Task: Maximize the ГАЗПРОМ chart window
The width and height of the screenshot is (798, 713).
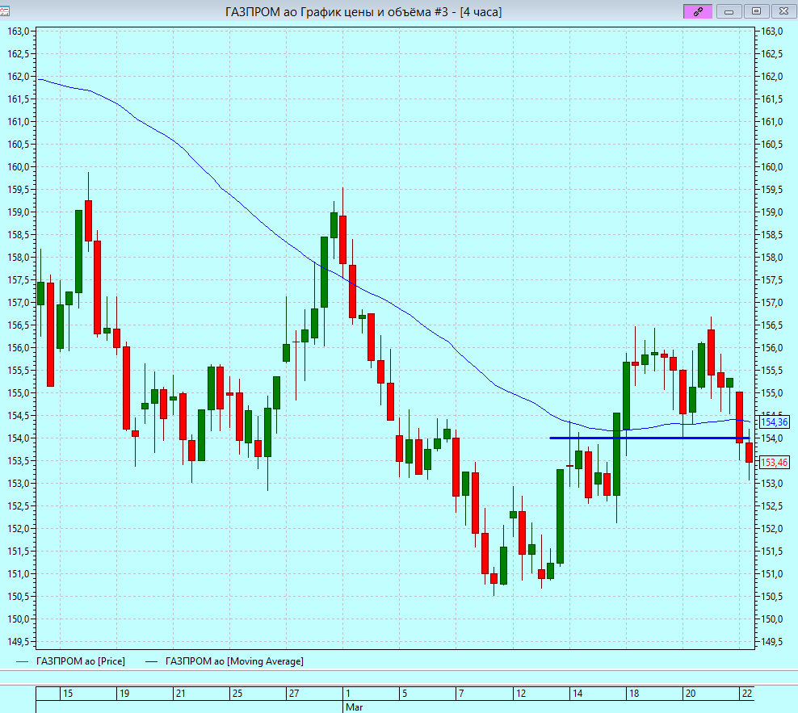Action: click(x=756, y=11)
